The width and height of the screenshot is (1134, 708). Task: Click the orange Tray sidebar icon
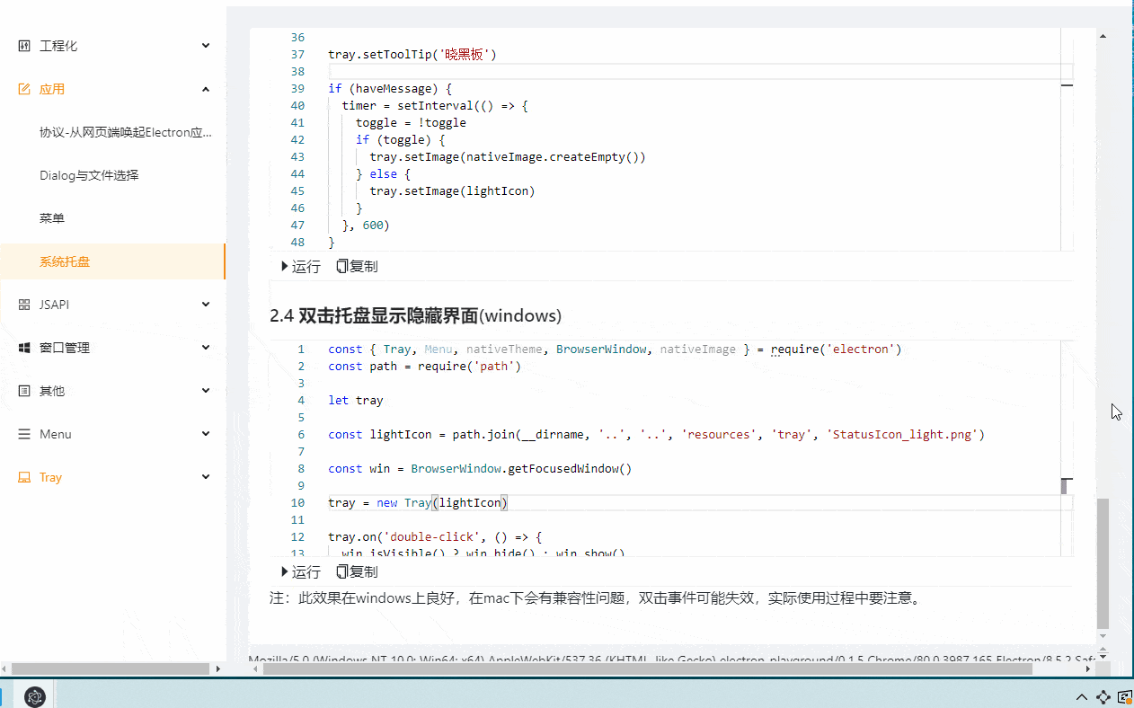[x=24, y=477]
